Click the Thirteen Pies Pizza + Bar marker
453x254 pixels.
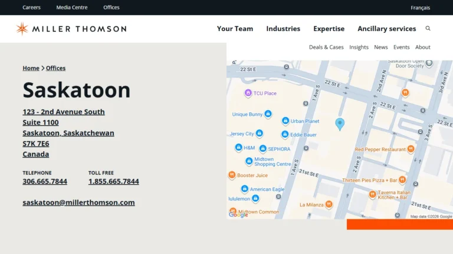click(x=402, y=180)
